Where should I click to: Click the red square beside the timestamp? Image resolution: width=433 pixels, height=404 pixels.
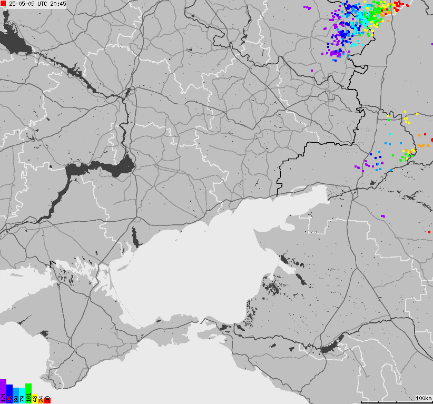(x=3, y=3)
